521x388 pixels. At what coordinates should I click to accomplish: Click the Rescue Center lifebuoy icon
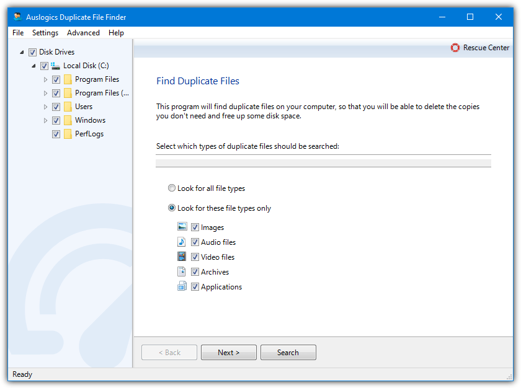click(x=455, y=48)
